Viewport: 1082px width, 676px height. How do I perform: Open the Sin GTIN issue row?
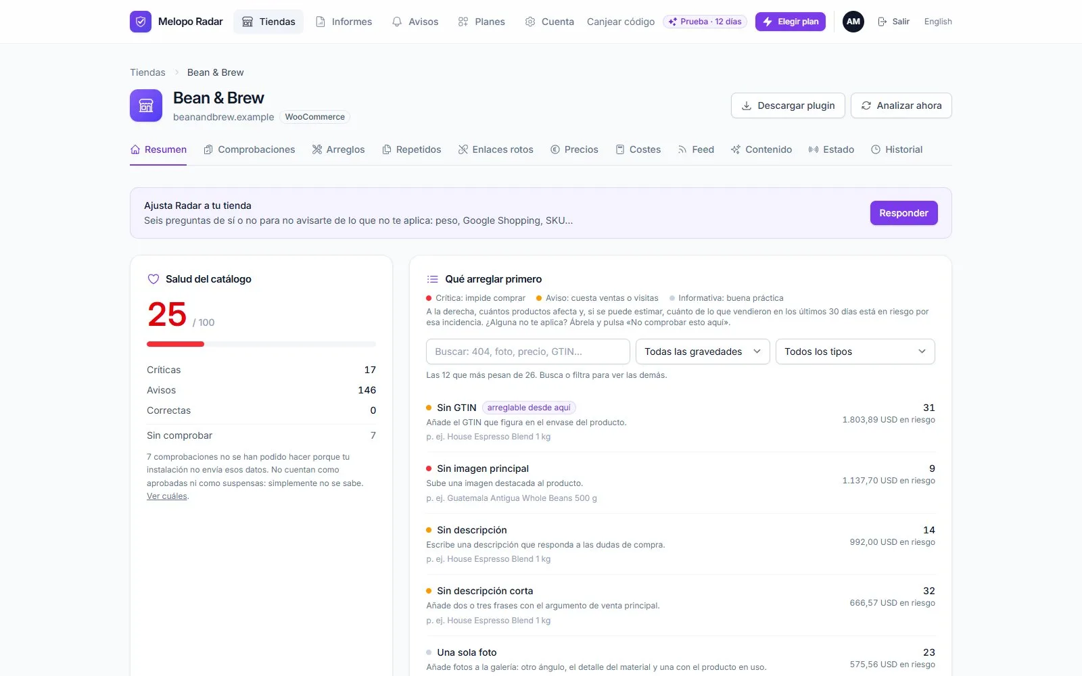[x=681, y=422]
